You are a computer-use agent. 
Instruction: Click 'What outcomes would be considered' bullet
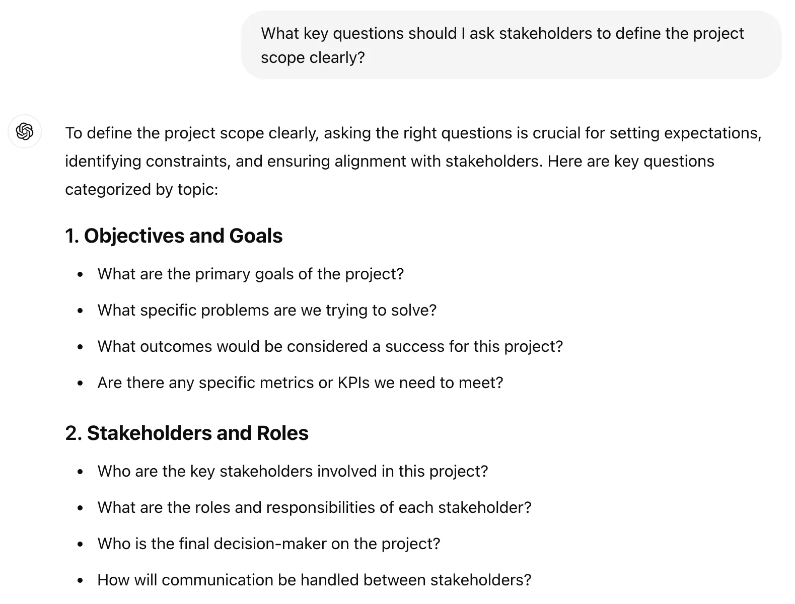(x=330, y=346)
